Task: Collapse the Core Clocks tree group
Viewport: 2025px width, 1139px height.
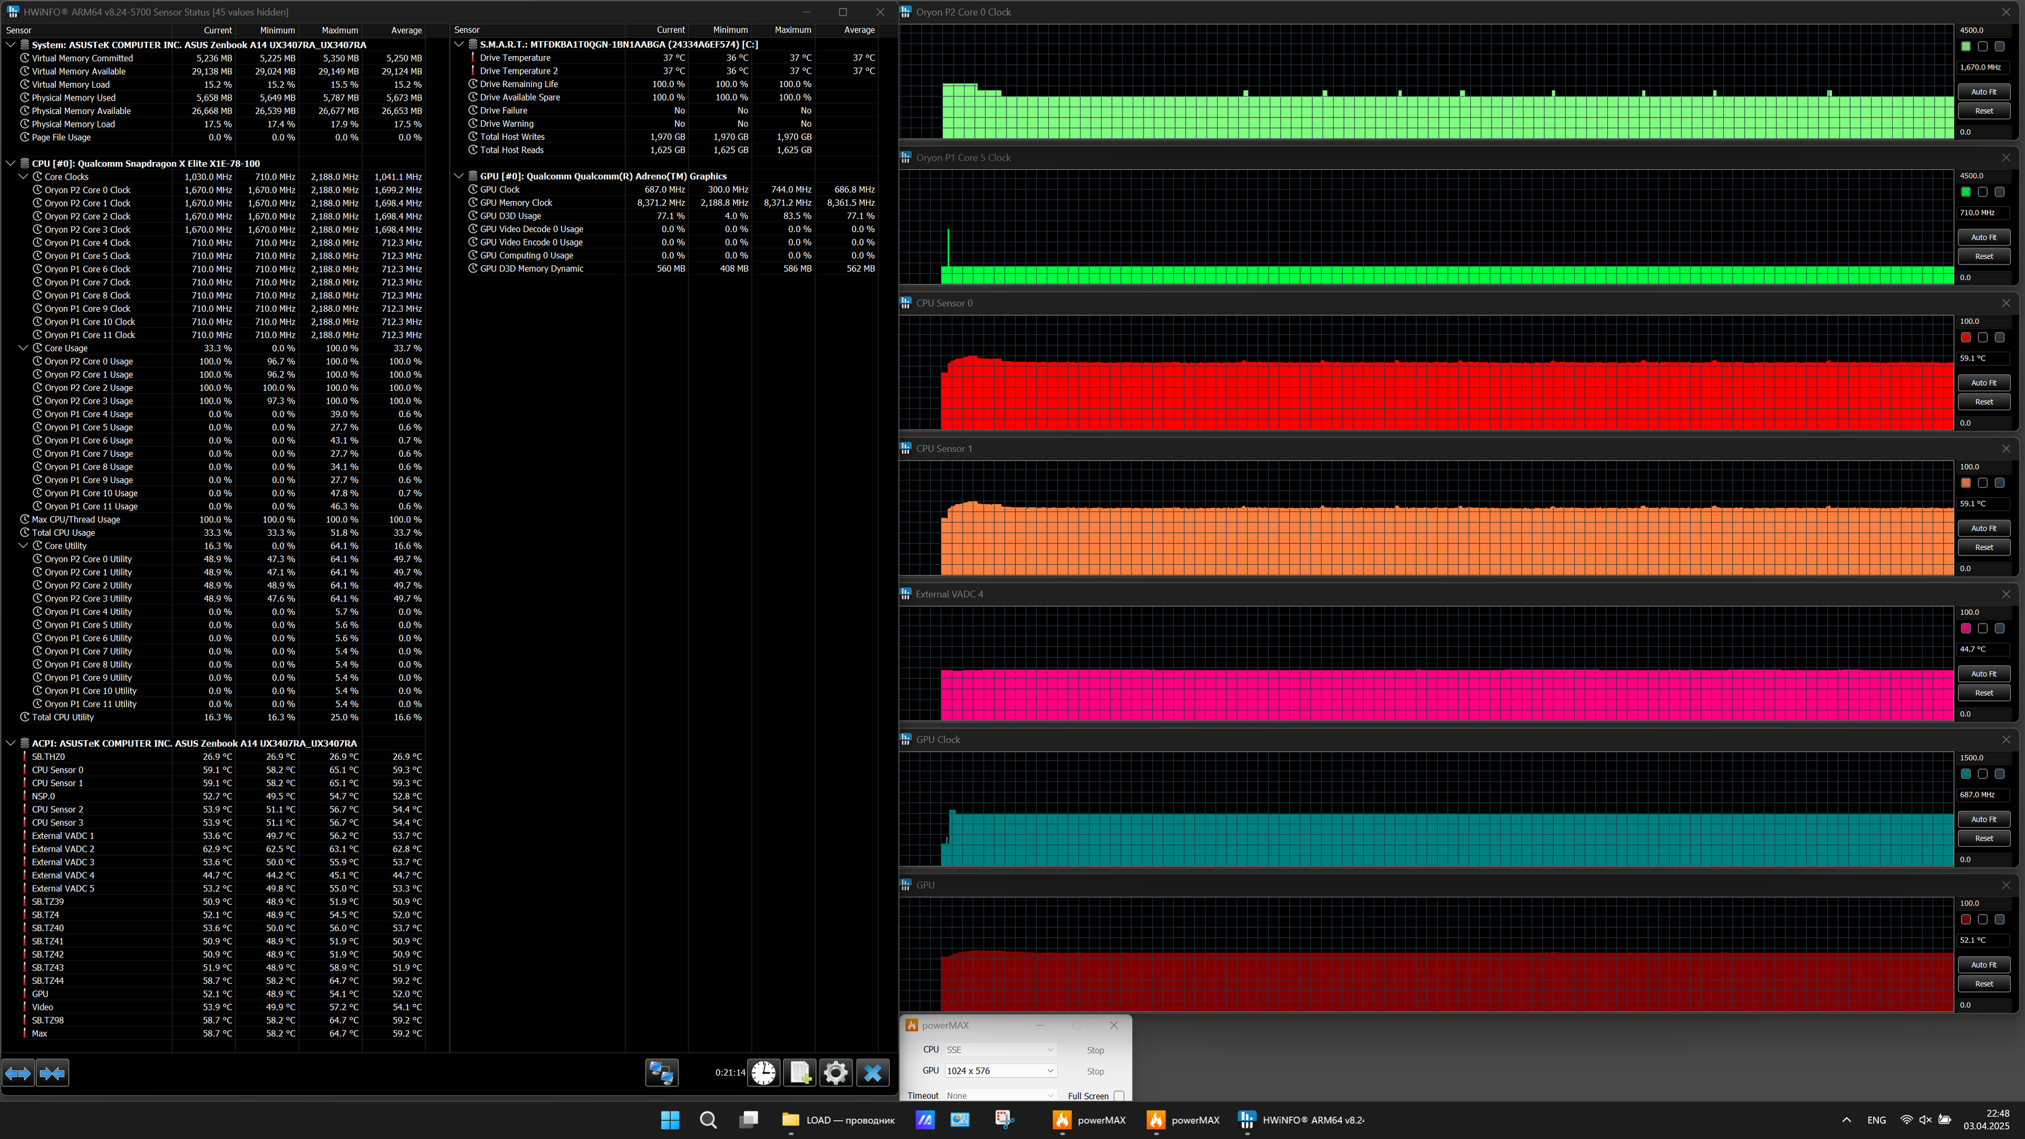Action: (24, 177)
